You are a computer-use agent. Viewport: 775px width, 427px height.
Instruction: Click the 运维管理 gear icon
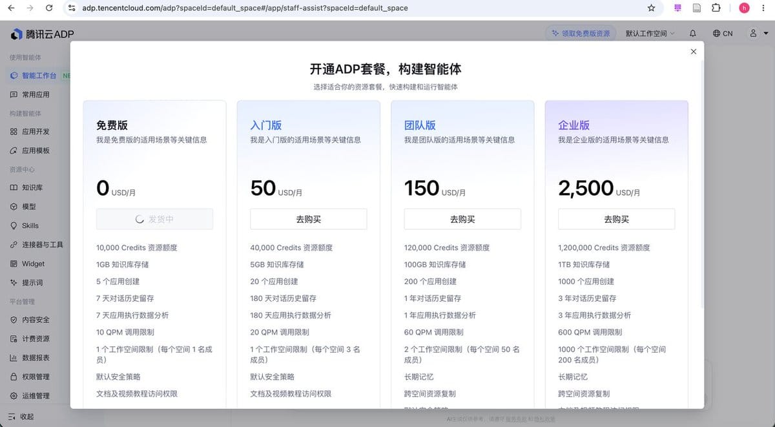14,395
